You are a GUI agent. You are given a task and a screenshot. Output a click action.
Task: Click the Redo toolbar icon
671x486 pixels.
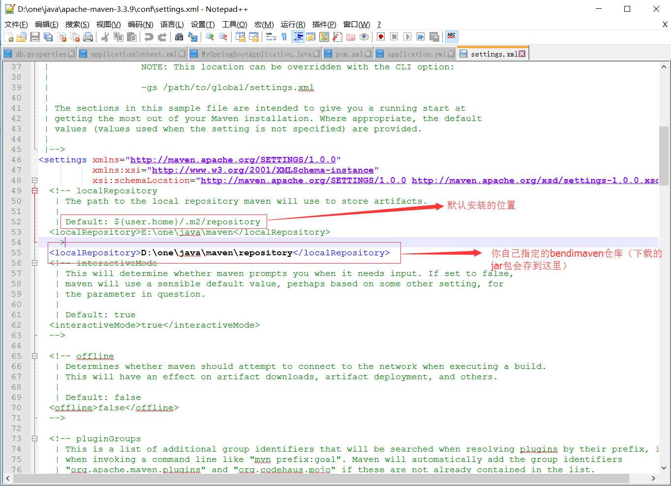coord(162,37)
